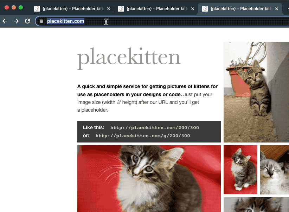Viewport: 289px width, 212px height.
Task: Switch to the second placekitten tab
Action: 157,9
